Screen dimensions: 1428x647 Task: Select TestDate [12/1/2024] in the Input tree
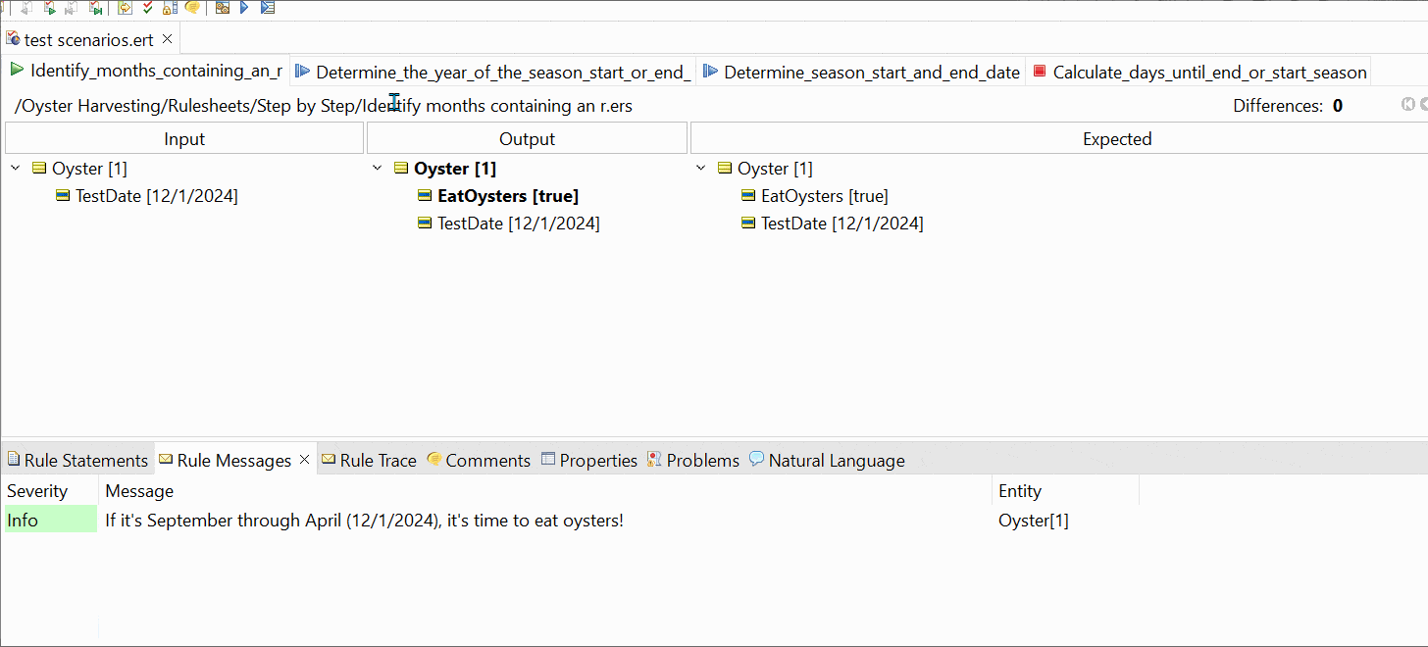156,196
